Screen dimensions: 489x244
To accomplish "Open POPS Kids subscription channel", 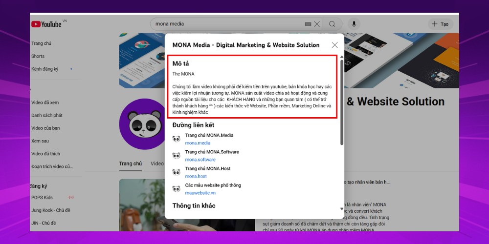I will pos(42,197).
